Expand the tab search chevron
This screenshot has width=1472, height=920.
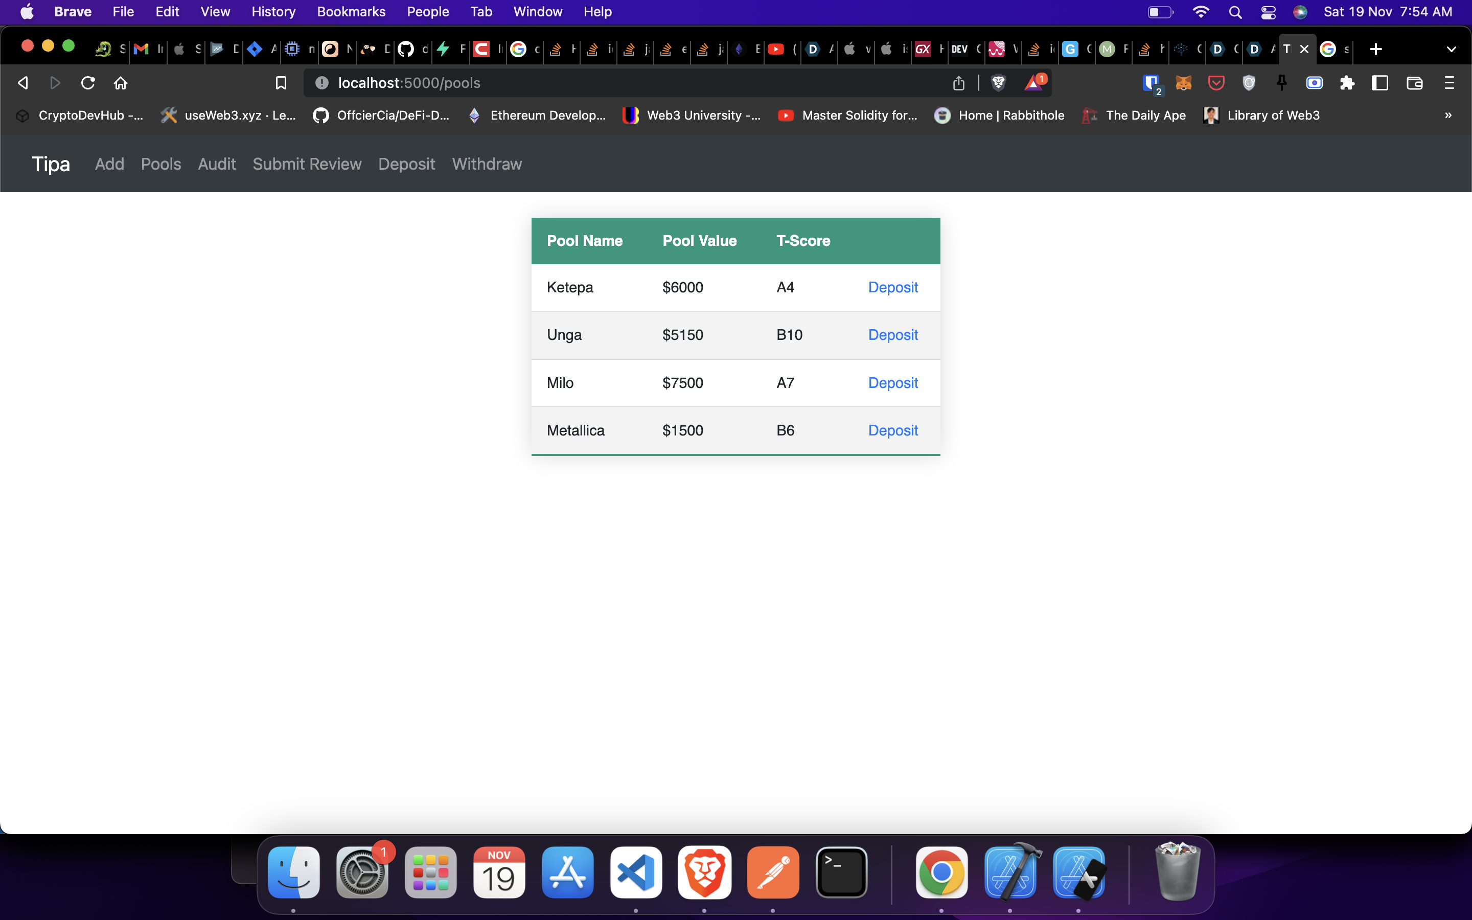pos(1451,49)
